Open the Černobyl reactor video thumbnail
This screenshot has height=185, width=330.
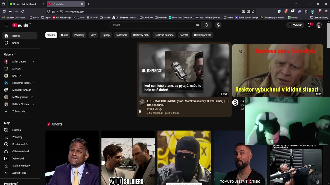[x=277, y=70]
